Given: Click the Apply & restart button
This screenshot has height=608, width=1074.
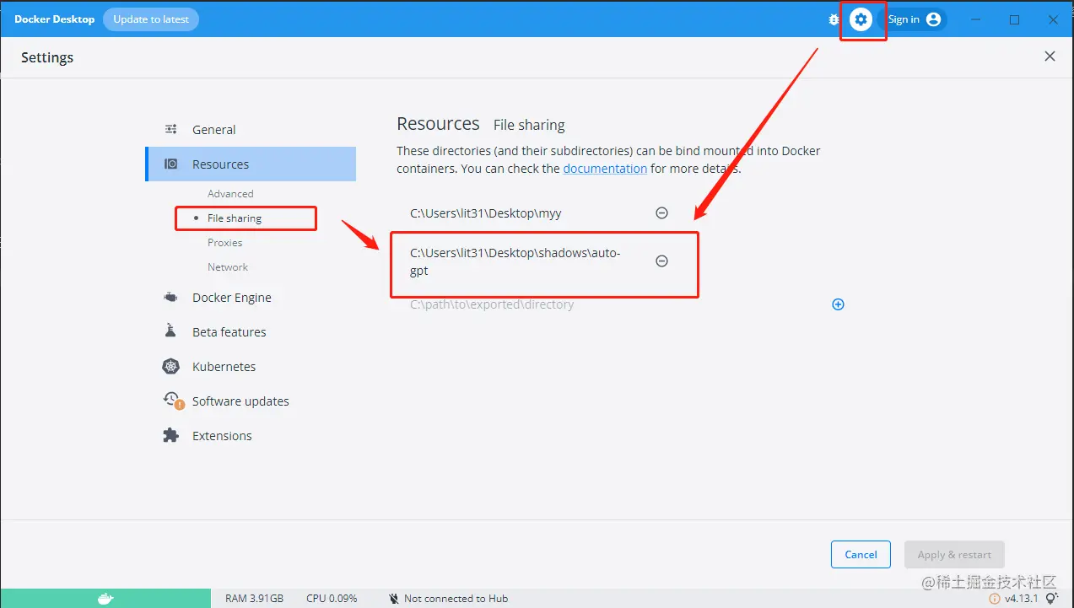Looking at the screenshot, I should click(x=954, y=555).
